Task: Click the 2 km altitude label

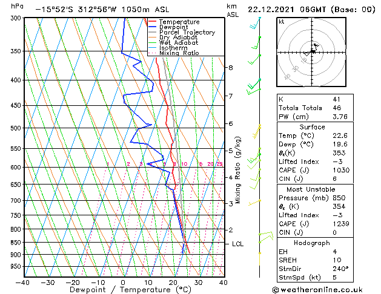Action: click(231, 230)
